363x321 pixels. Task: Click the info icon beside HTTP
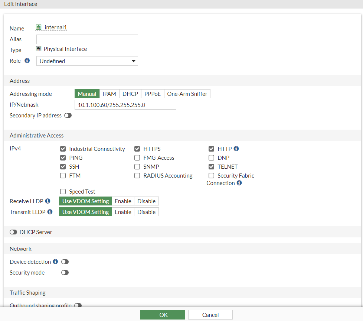click(236, 148)
